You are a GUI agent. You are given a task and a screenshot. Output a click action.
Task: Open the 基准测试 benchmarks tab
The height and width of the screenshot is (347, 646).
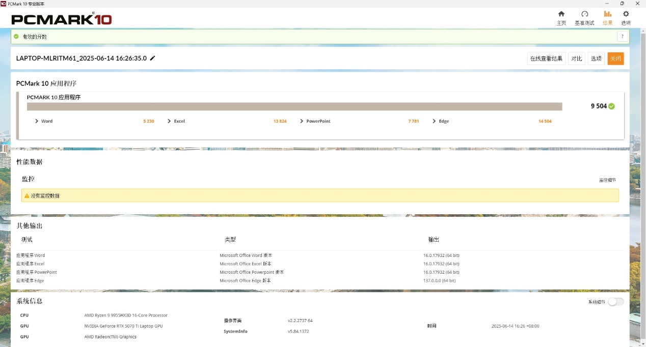[x=584, y=18]
